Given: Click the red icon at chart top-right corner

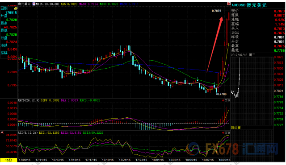Looking at the screenshot, I should (228, 4).
